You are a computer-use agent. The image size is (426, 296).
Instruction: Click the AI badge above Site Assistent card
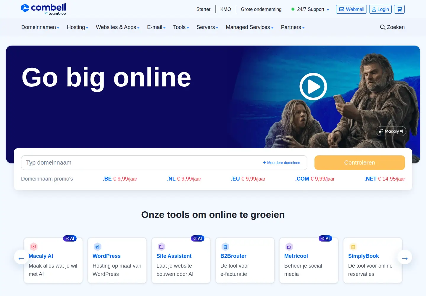coord(198,239)
